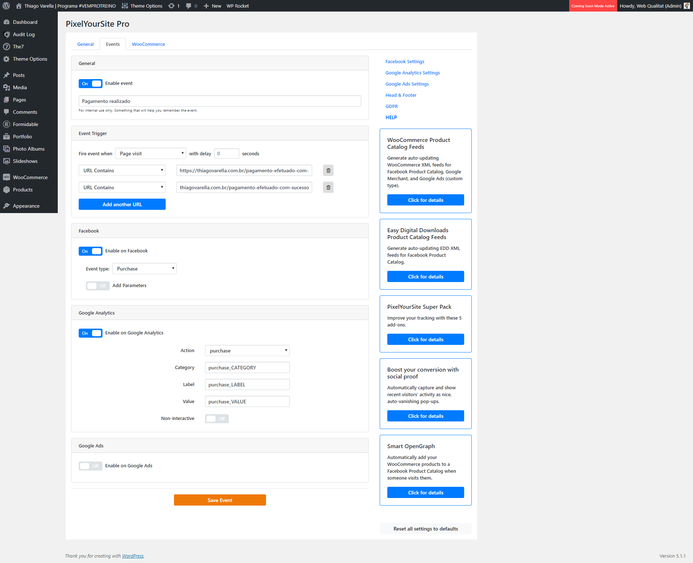Click the Pagamento realizado name field
693x563 pixels.
[x=220, y=101]
